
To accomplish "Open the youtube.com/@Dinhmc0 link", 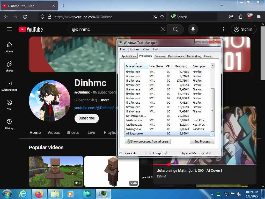I will [94, 108].
